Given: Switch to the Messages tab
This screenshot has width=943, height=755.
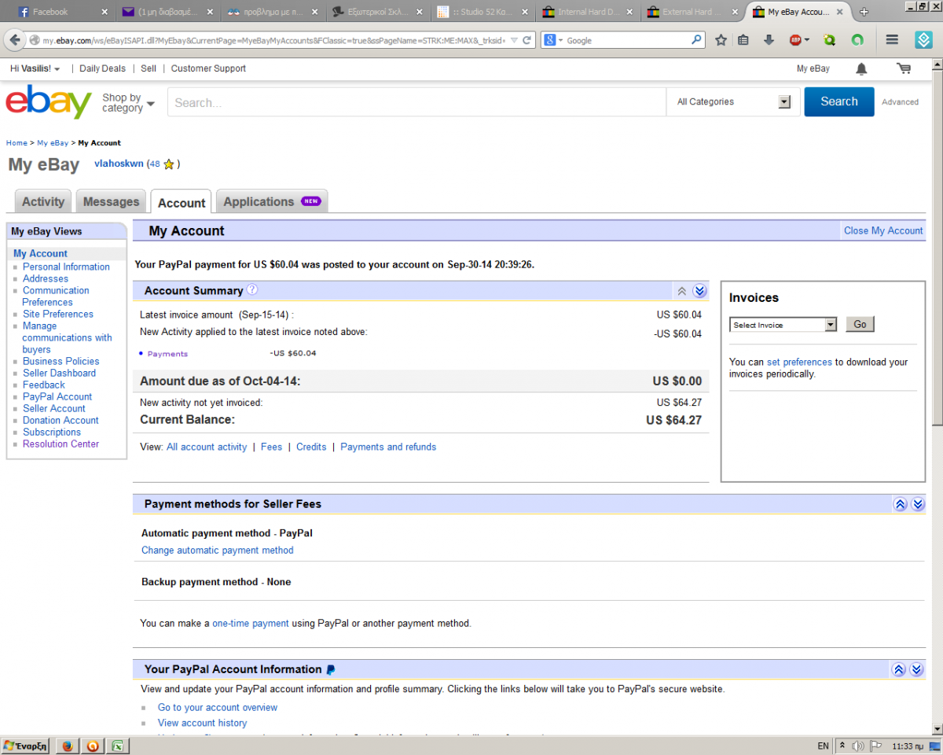Looking at the screenshot, I should 111,201.
